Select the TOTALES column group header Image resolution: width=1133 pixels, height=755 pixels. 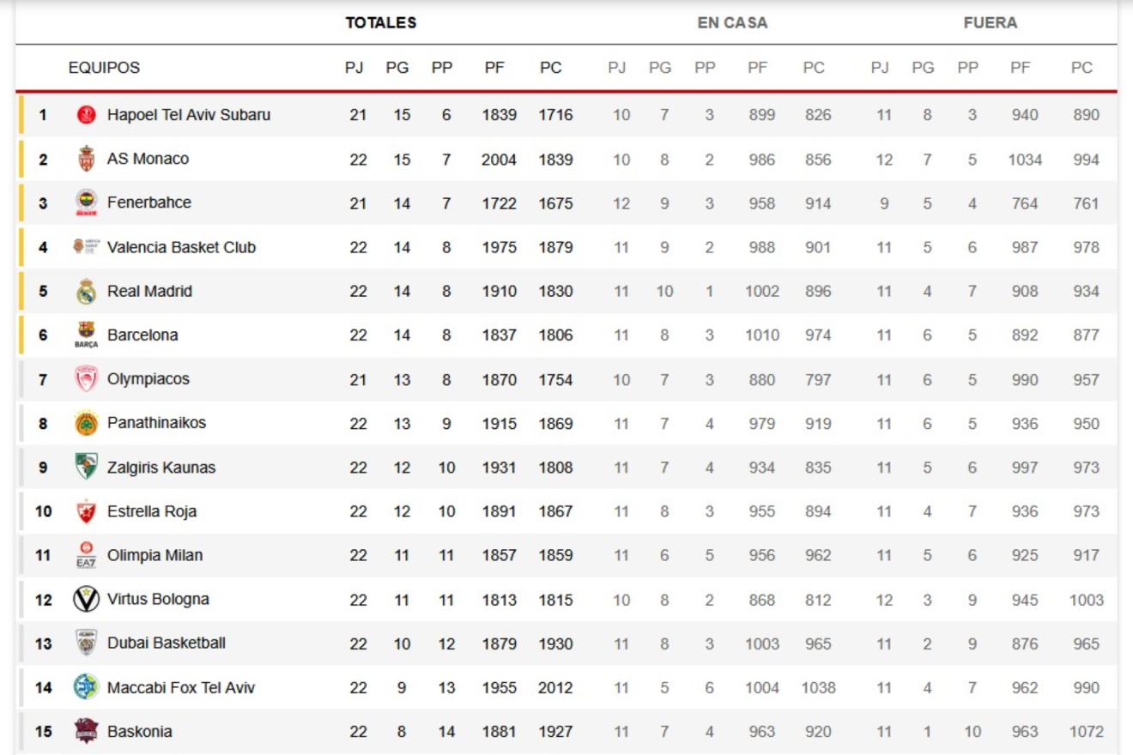pyautogui.click(x=381, y=23)
